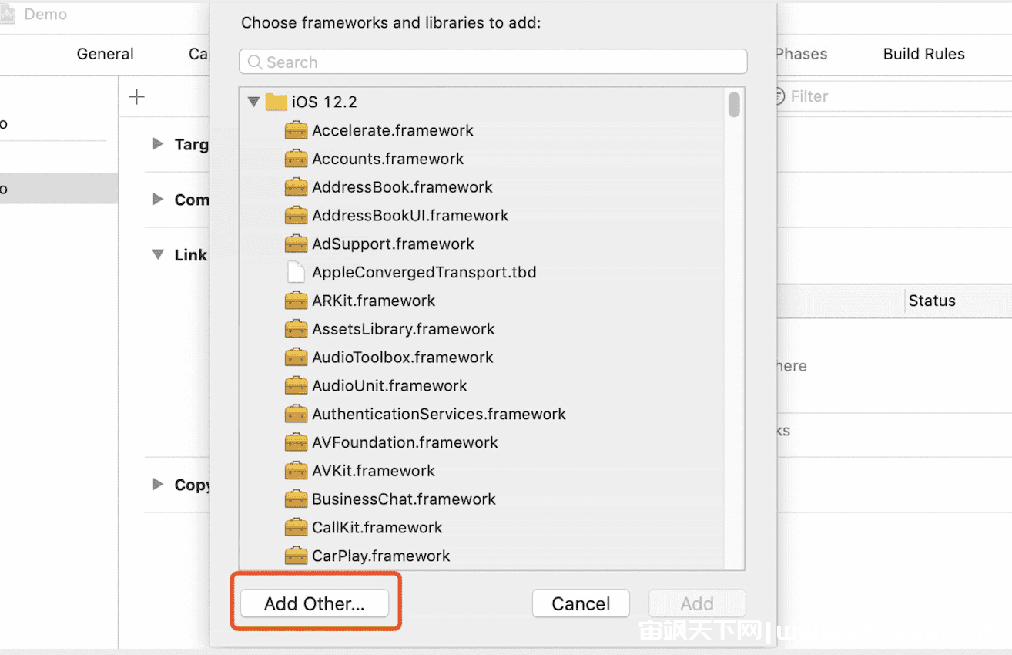Collapse the Link build phase triangle
Image resolution: width=1012 pixels, height=655 pixels.
pyautogui.click(x=158, y=254)
